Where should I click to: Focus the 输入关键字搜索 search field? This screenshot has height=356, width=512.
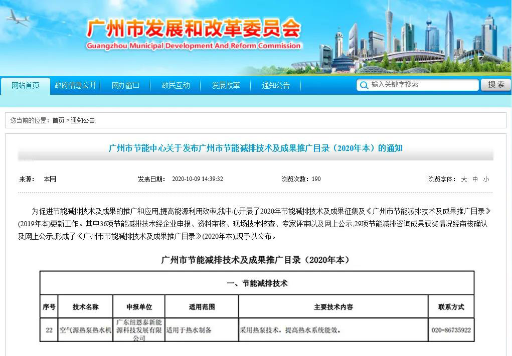423,85
